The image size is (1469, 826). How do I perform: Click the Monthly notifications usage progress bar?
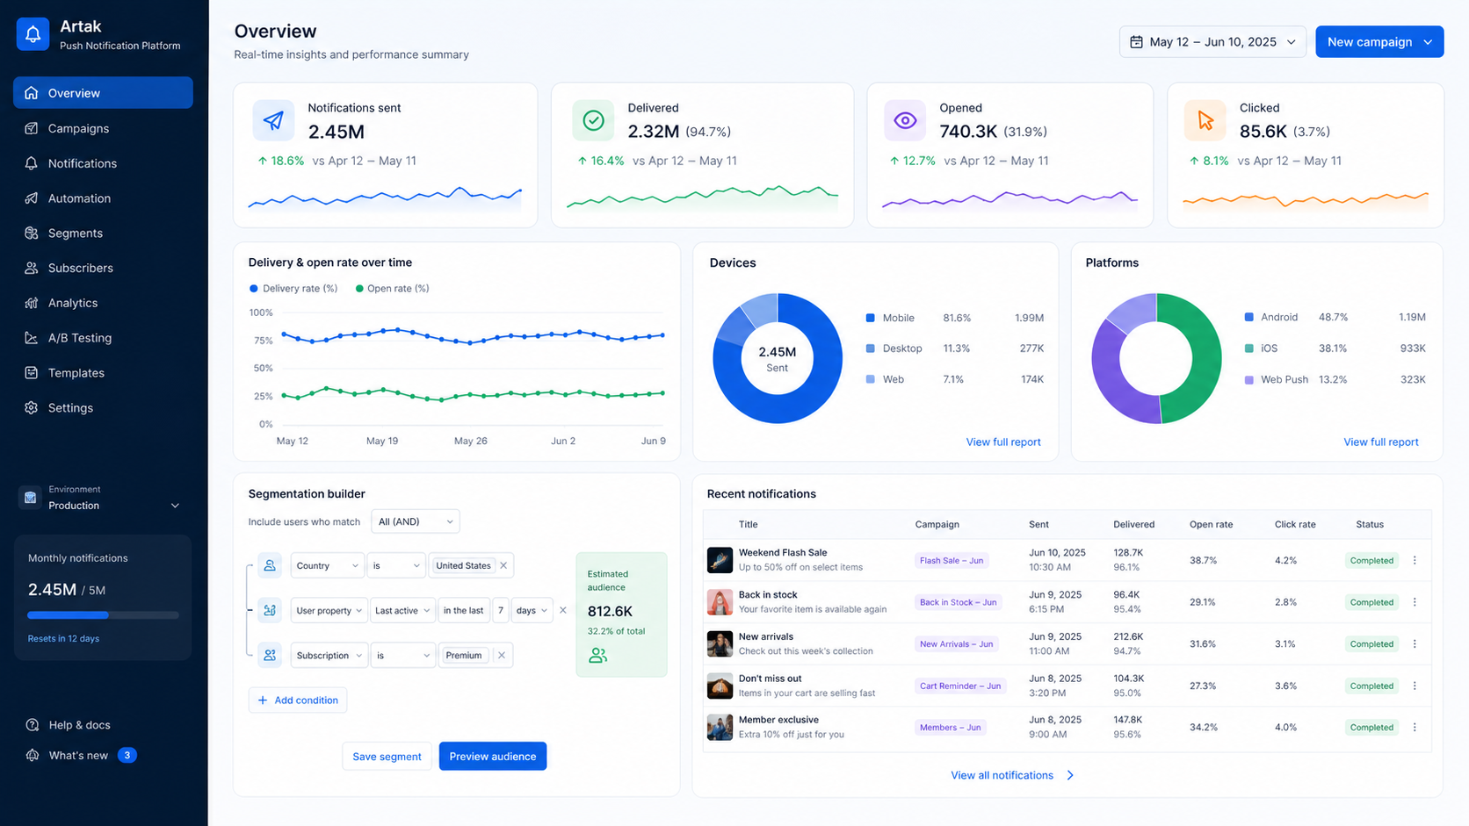point(103,615)
